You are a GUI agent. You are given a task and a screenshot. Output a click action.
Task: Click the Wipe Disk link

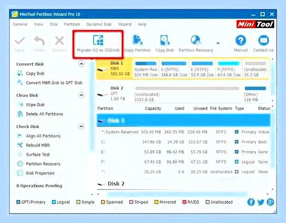[x=36, y=104]
